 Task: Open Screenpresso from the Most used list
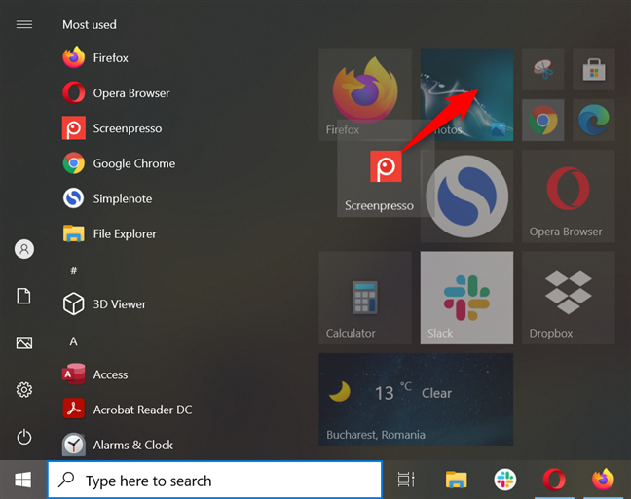click(112, 128)
